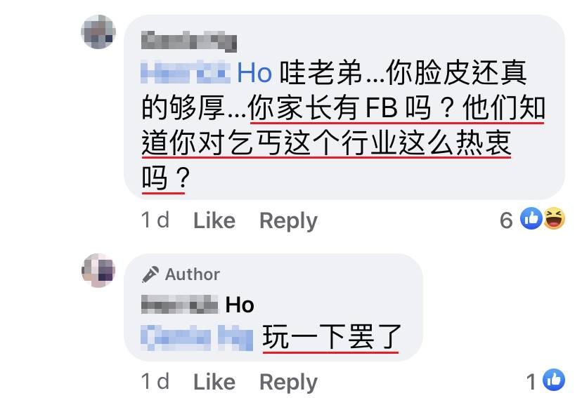582x398 pixels.
Task: Click the Author microphone badge icon
Action: point(150,274)
